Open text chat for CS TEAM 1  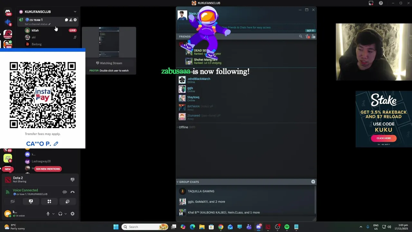(x=67, y=20)
